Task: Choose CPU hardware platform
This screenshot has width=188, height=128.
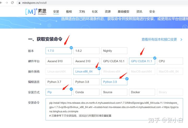Action: click(x=170, y=61)
